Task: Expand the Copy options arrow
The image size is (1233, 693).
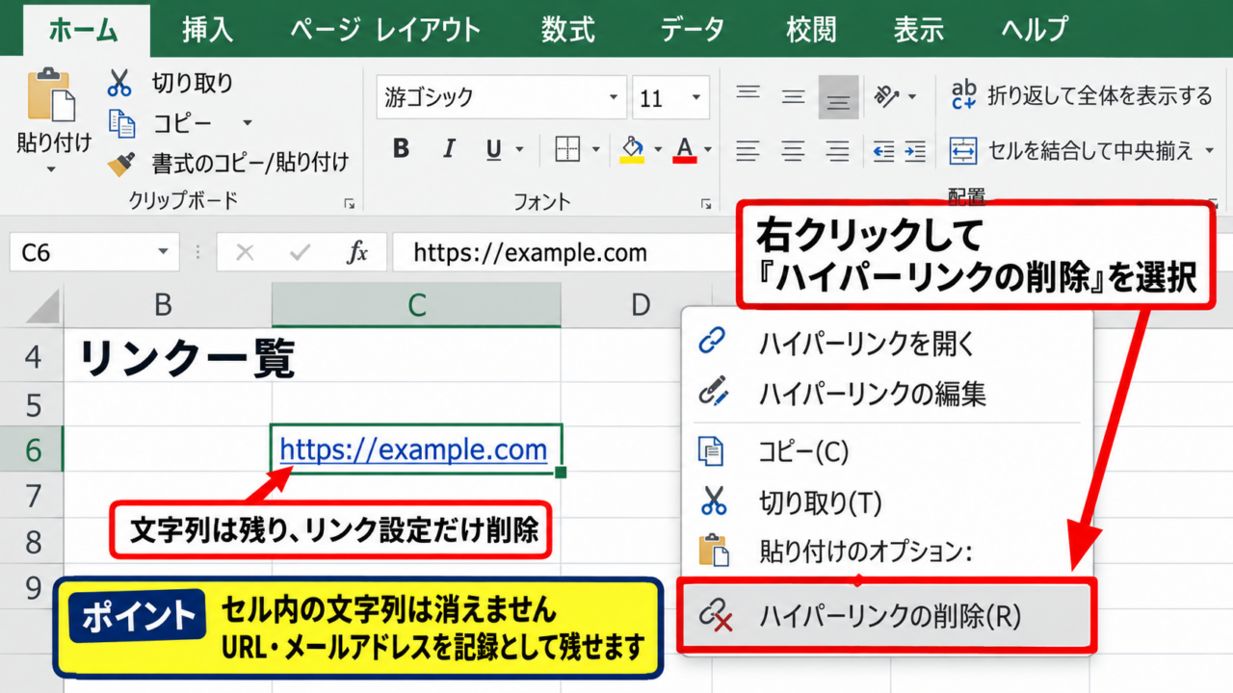Action: (x=247, y=123)
